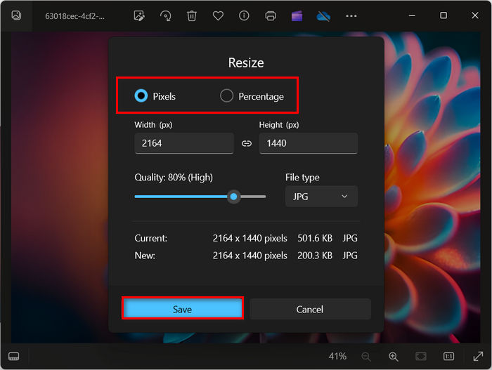This screenshot has height=370, width=492.
Task: Click the Quality slider handle
Action: pyautogui.click(x=233, y=197)
